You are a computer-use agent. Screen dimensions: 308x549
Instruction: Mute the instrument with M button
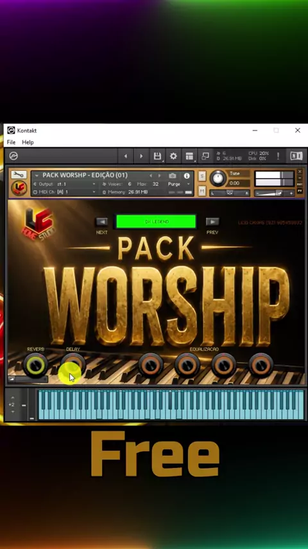[x=202, y=191]
